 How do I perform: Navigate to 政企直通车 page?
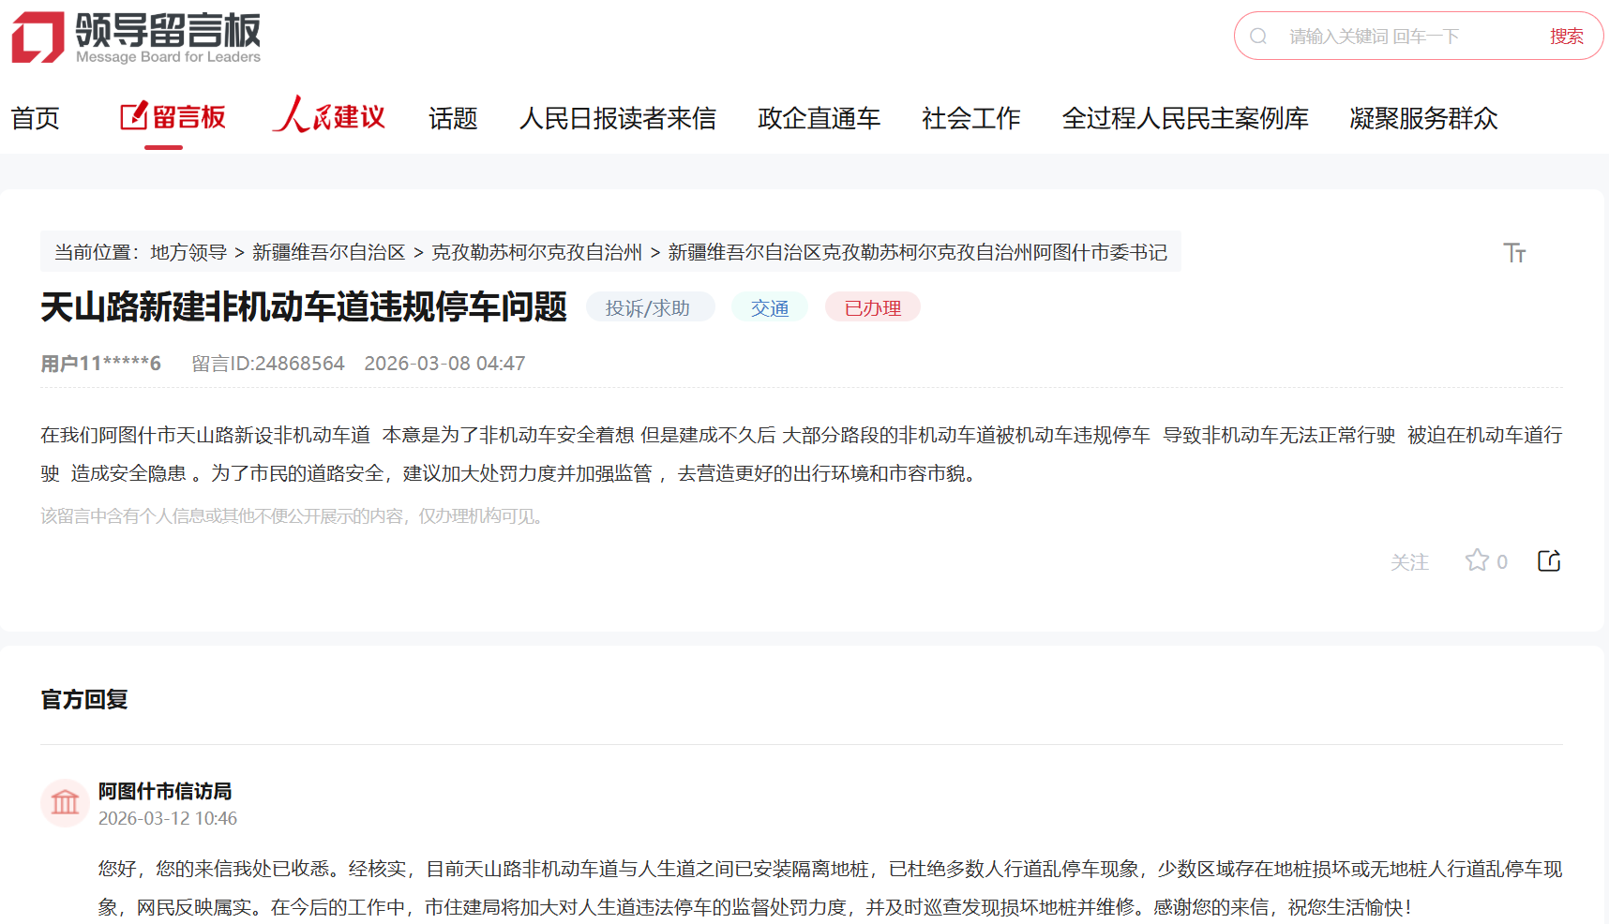pyautogui.click(x=819, y=119)
